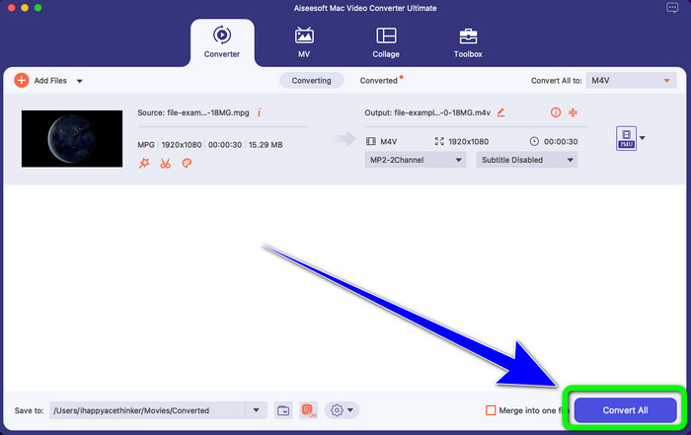Viewport: 691px width, 435px height.
Task: Click the Add Files plus icon
Action: click(x=21, y=80)
